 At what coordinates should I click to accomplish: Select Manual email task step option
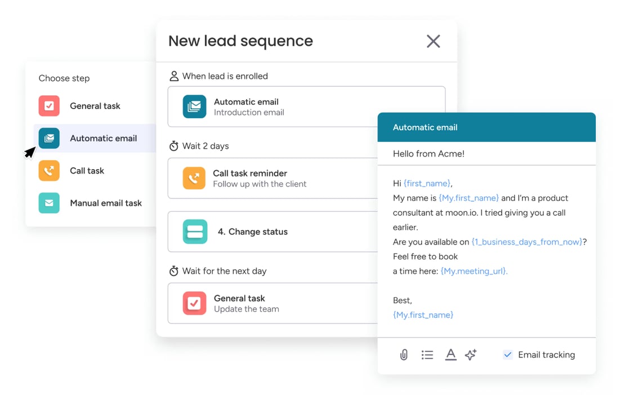105,203
